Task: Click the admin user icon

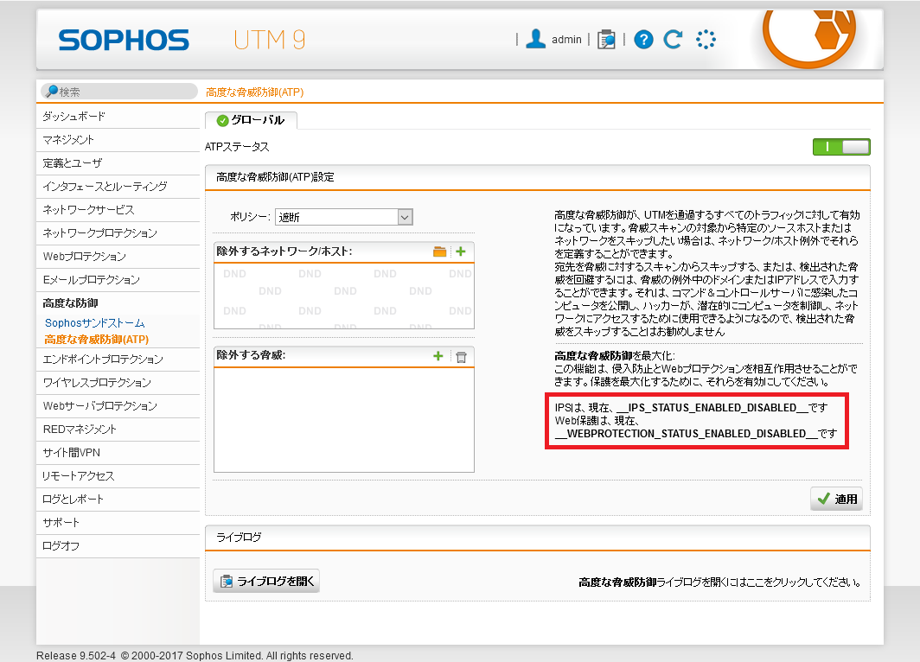Action: pos(535,39)
